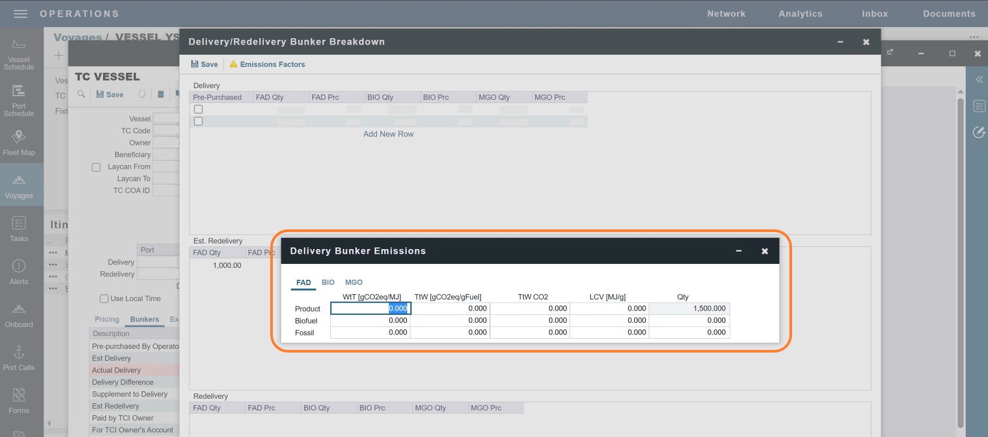988x437 pixels.
Task: Click the trash delete icon in TC Vessel toolbar
Action: click(161, 95)
